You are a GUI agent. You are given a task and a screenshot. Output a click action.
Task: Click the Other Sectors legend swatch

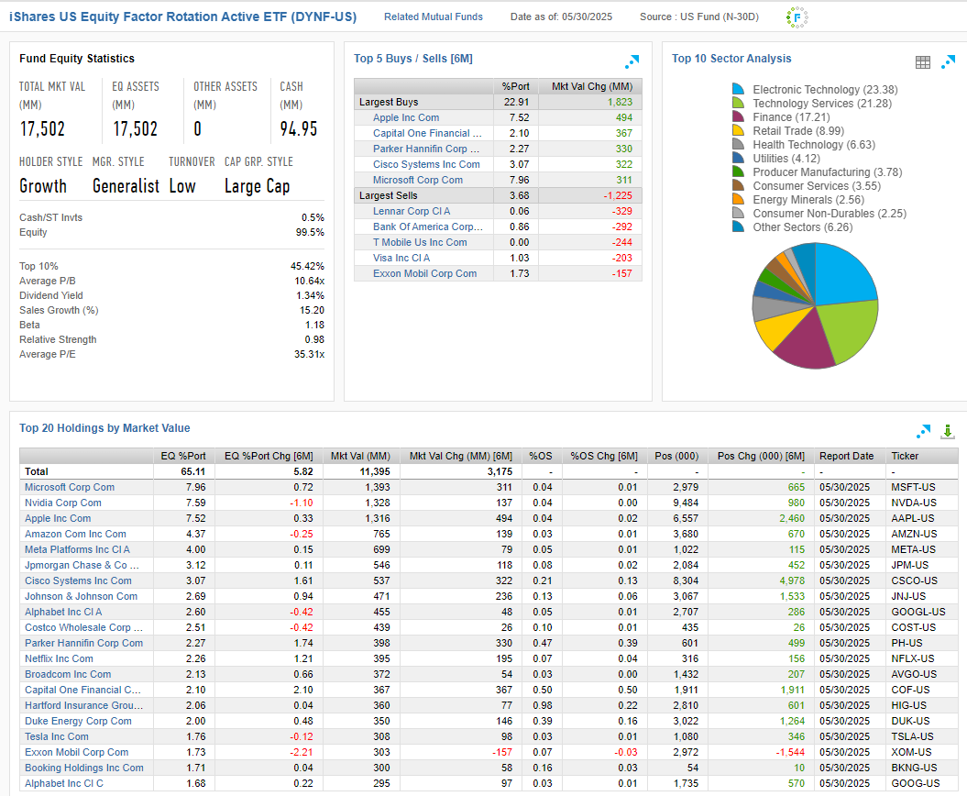pos(738,227)
